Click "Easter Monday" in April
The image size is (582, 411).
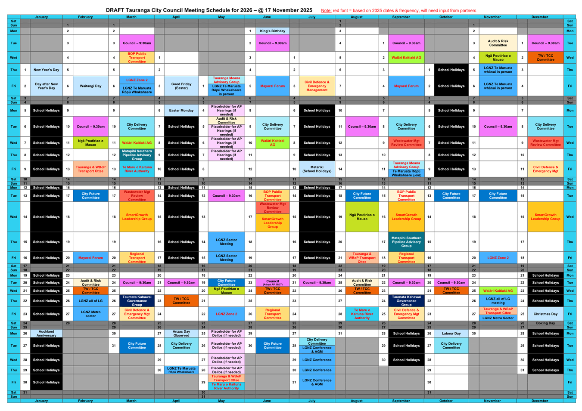[x=181, y=110]
